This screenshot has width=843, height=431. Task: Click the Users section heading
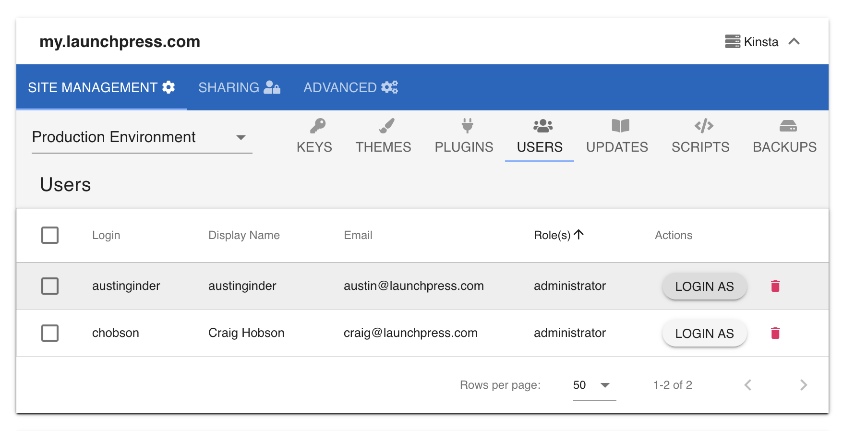click(x=65, y=185)
